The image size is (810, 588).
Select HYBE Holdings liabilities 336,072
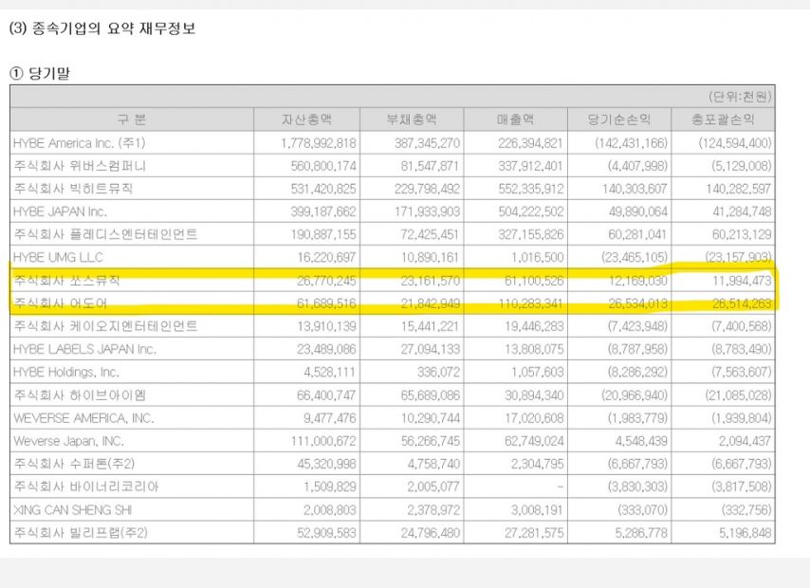pyautogui.click(x=438, y=372)
